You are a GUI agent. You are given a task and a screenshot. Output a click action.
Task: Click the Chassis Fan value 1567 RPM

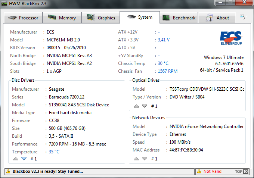168,71
